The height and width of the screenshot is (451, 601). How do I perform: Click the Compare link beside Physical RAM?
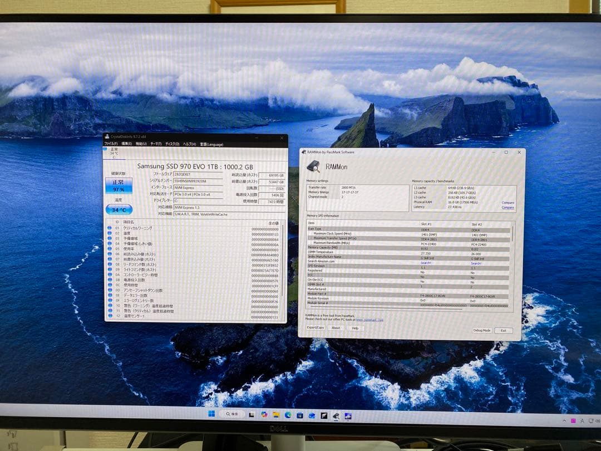click(508, 203)
